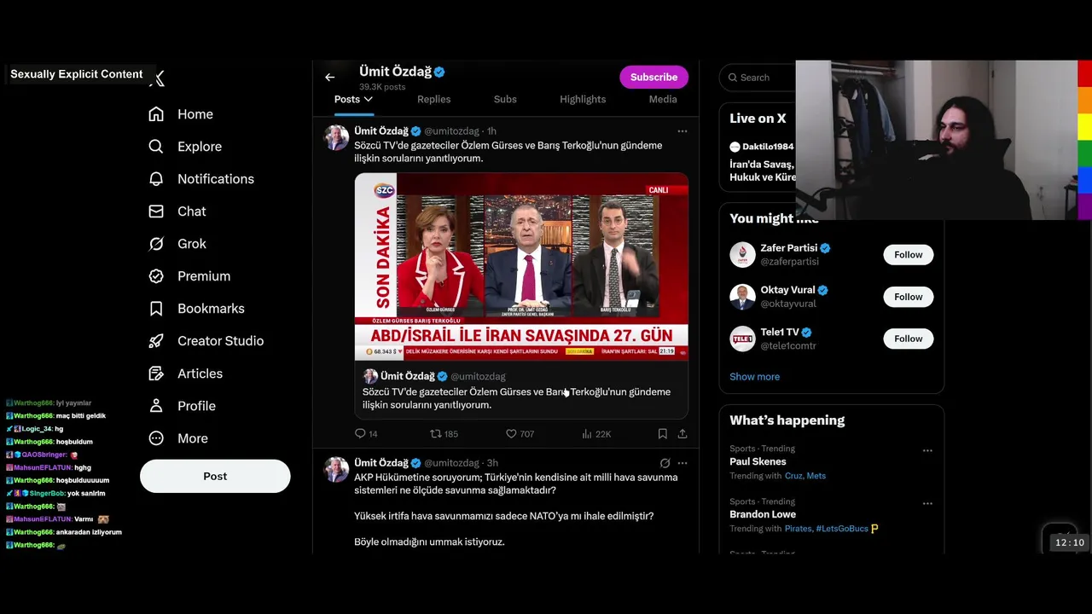This screenshot has height=614, width=1092.
Task: View analytics for the post with 22K views
Action: 595,434
